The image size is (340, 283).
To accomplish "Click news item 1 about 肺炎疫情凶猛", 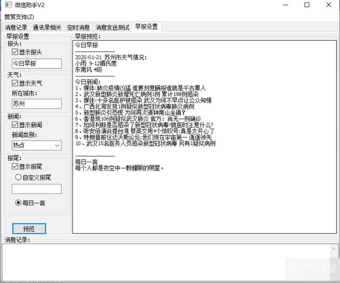I will [x=140, y=88].
